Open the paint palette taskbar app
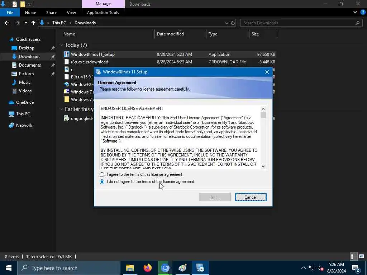 182,268
